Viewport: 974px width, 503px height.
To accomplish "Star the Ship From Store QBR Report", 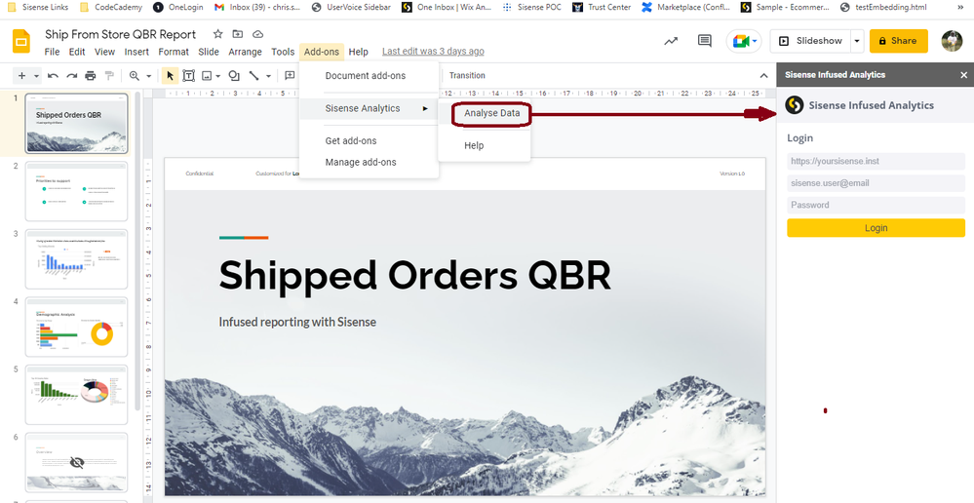I will (218, 34).
